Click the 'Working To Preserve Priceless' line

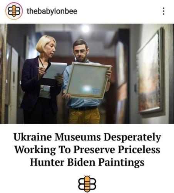tap(87, 150)
